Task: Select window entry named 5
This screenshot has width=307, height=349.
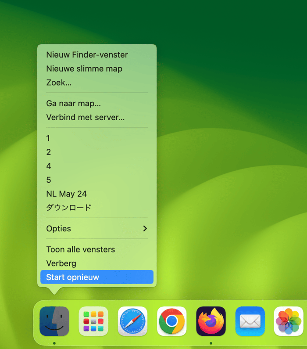Action: coord(97,180)
